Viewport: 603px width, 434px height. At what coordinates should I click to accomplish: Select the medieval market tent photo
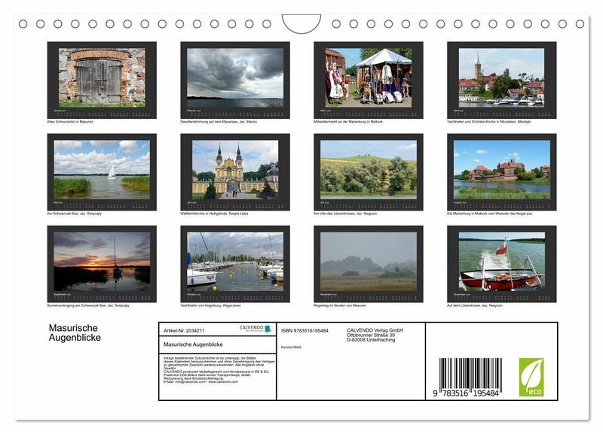click(369, 80)
